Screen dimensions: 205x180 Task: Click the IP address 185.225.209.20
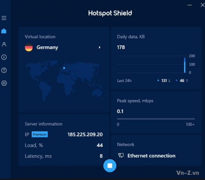[x=85, y=134]
